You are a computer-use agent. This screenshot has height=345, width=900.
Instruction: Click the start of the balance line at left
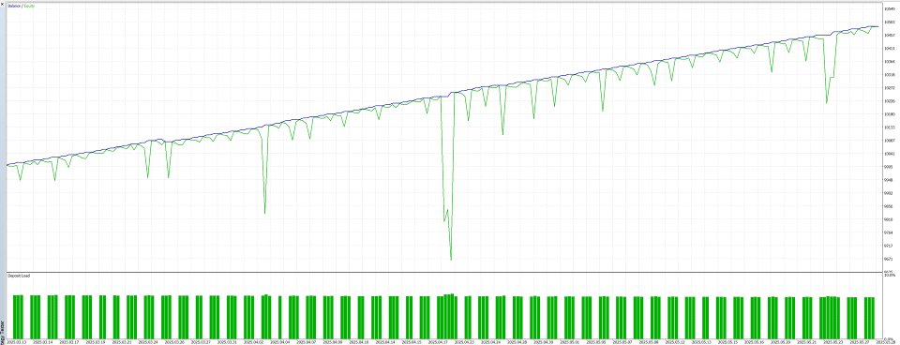tap(7, 165)
